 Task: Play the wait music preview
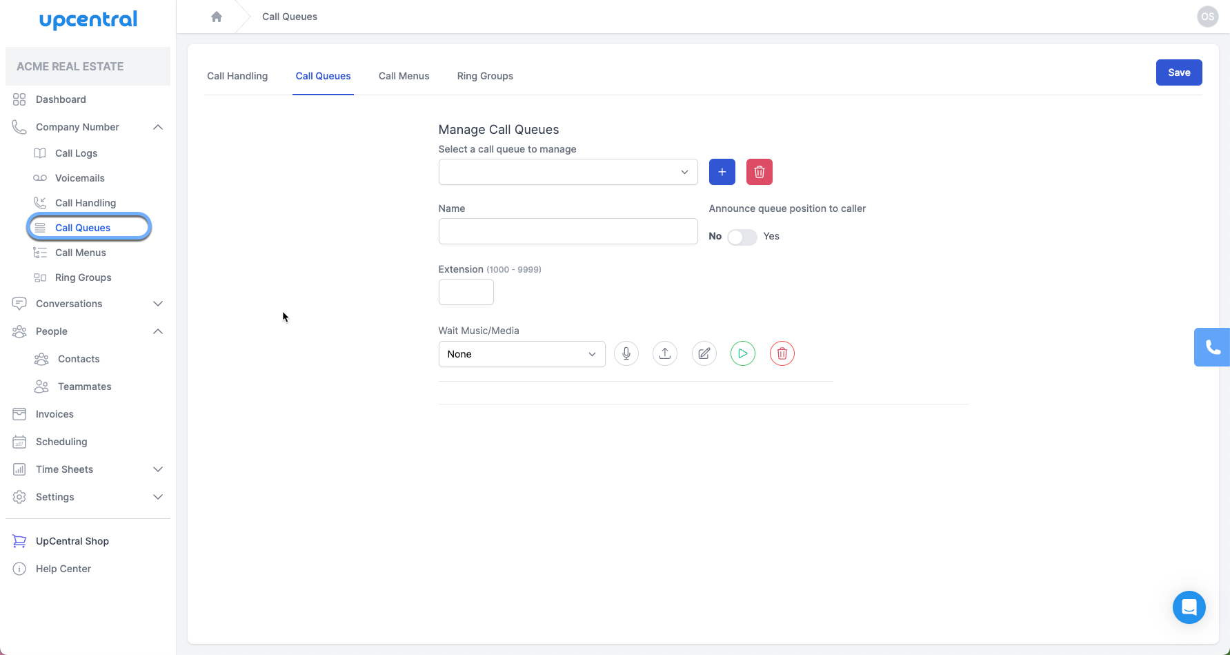(743, 353)
